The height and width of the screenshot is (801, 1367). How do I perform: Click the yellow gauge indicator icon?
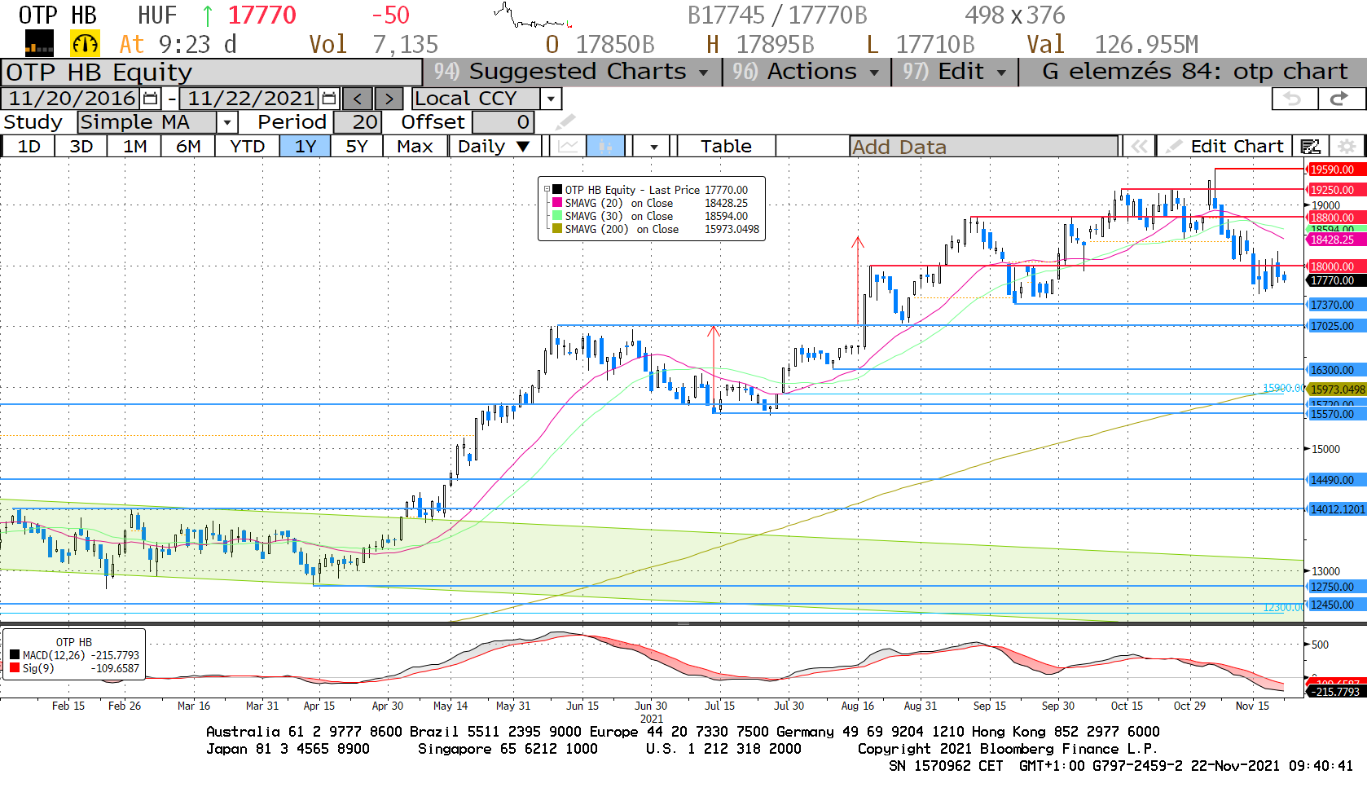[86, 43]
